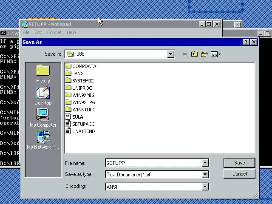
Task: Open My Computer in the places bar
Action: tap(43, 118)
